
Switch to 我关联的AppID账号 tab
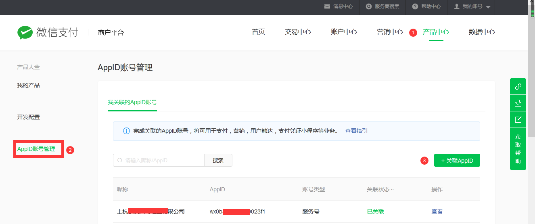pyautogui.click(x=132, y=103)
